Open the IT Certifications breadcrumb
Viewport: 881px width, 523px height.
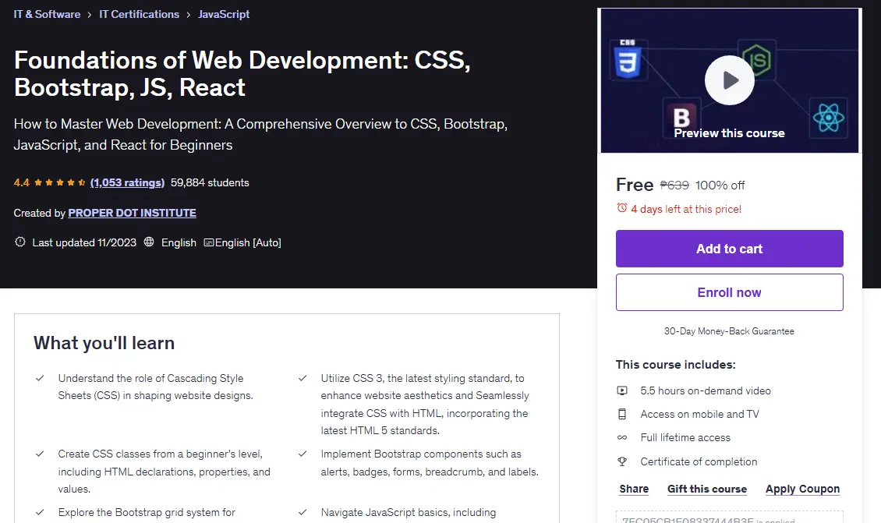click(140, 14)
